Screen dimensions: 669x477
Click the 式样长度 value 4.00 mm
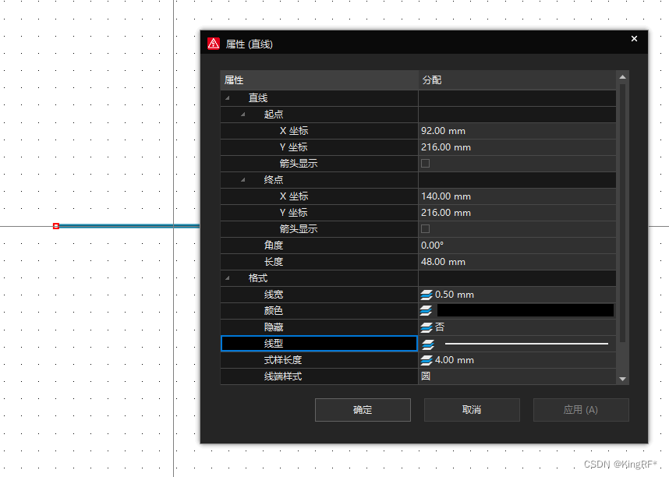tap(455, 360)
